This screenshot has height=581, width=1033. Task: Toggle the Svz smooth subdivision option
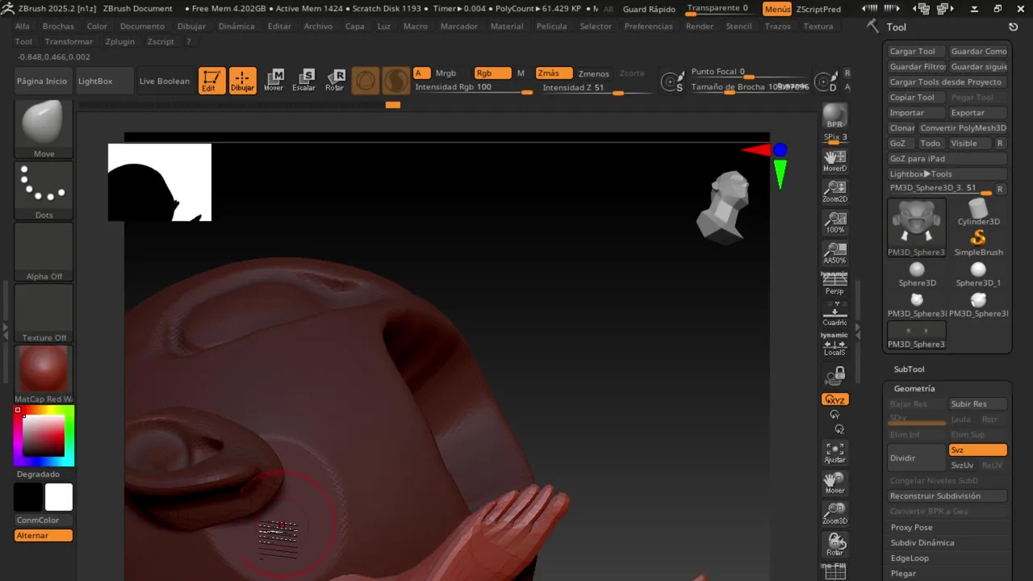(978, 450)
